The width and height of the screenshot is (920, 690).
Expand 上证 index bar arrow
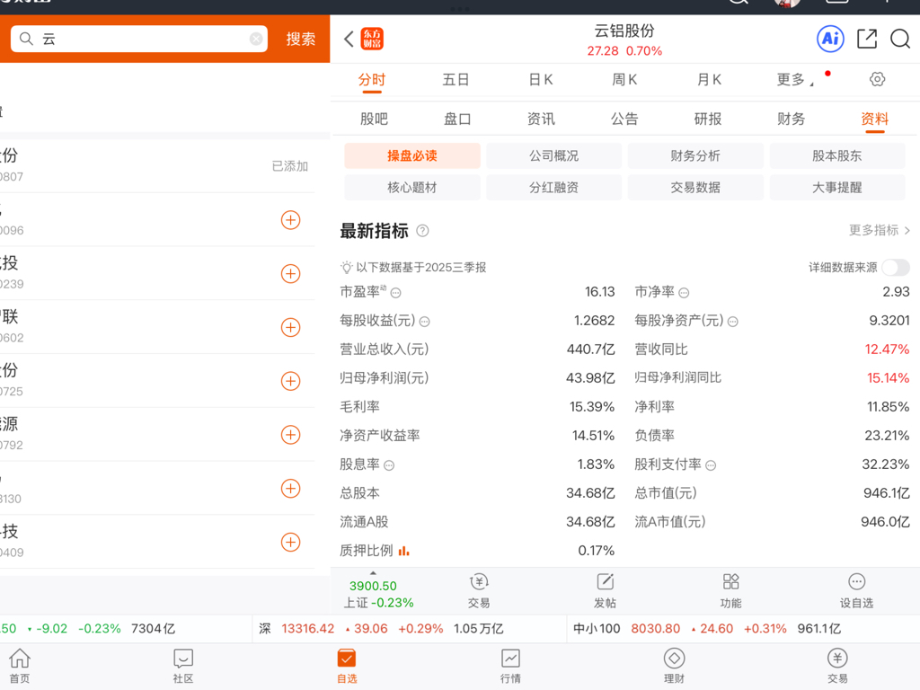tap(373, 572)
